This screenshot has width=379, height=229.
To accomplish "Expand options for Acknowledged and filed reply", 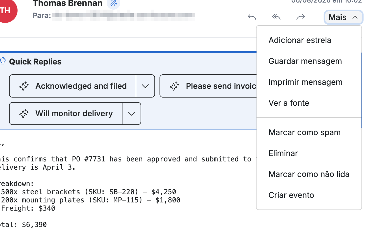I will [x=145, y=86].
